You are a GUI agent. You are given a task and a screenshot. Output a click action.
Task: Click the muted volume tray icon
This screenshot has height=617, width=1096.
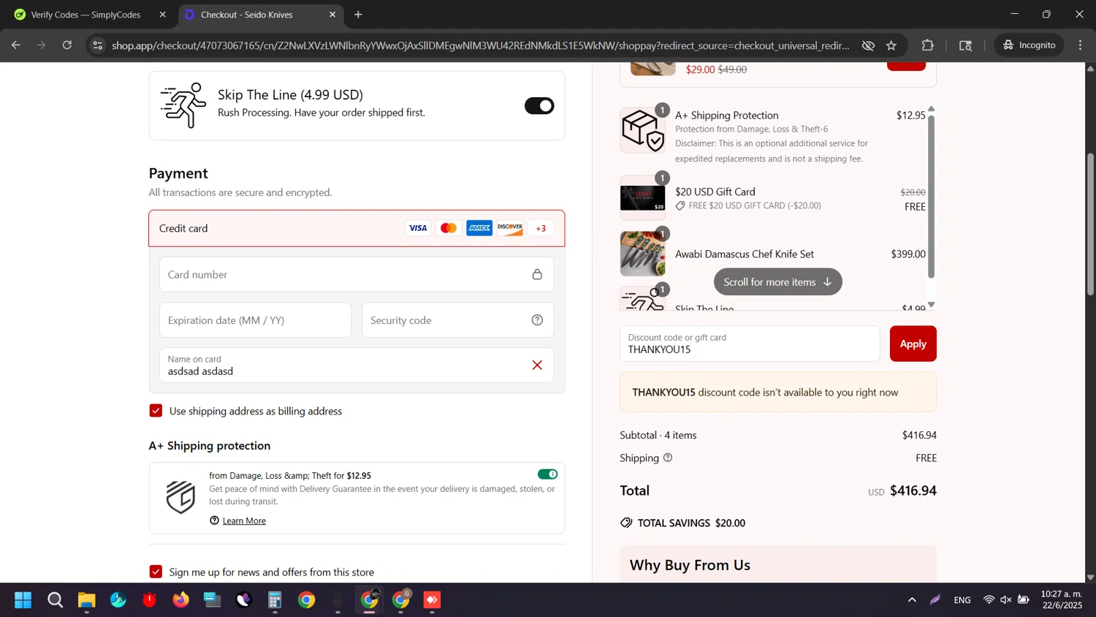(1006, 600)
